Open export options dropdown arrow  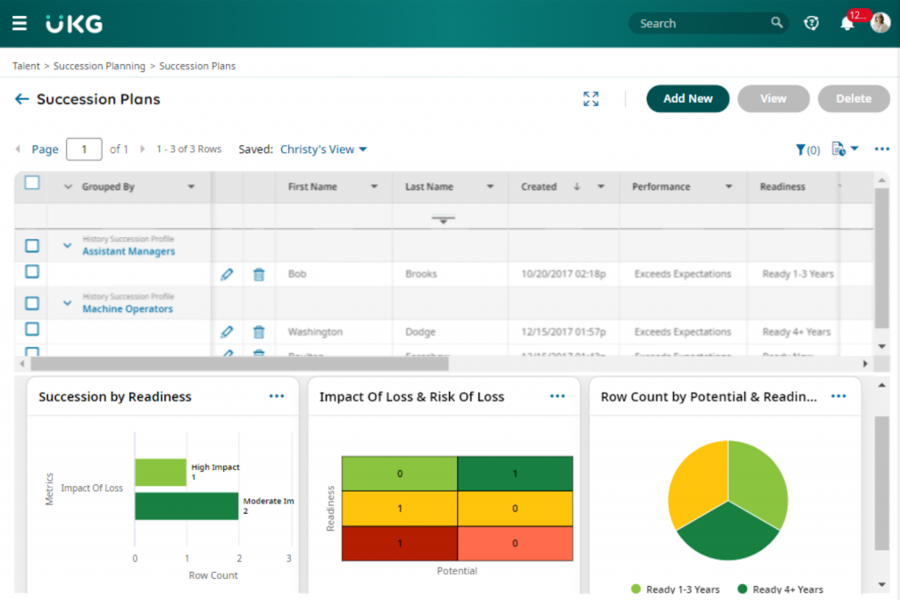tap(854, 148)
